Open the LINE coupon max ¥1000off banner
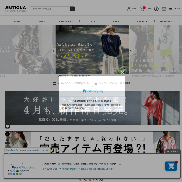 [x=92, y=50]
